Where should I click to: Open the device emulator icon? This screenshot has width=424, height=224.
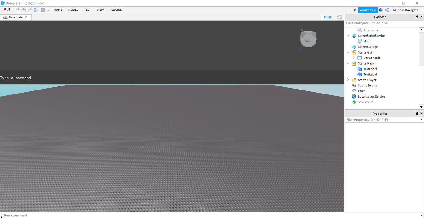(x=339, y=17)
